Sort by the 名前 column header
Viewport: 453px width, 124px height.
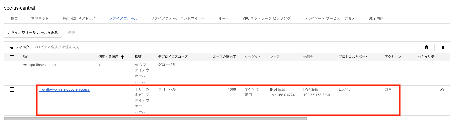click(25, 57)
